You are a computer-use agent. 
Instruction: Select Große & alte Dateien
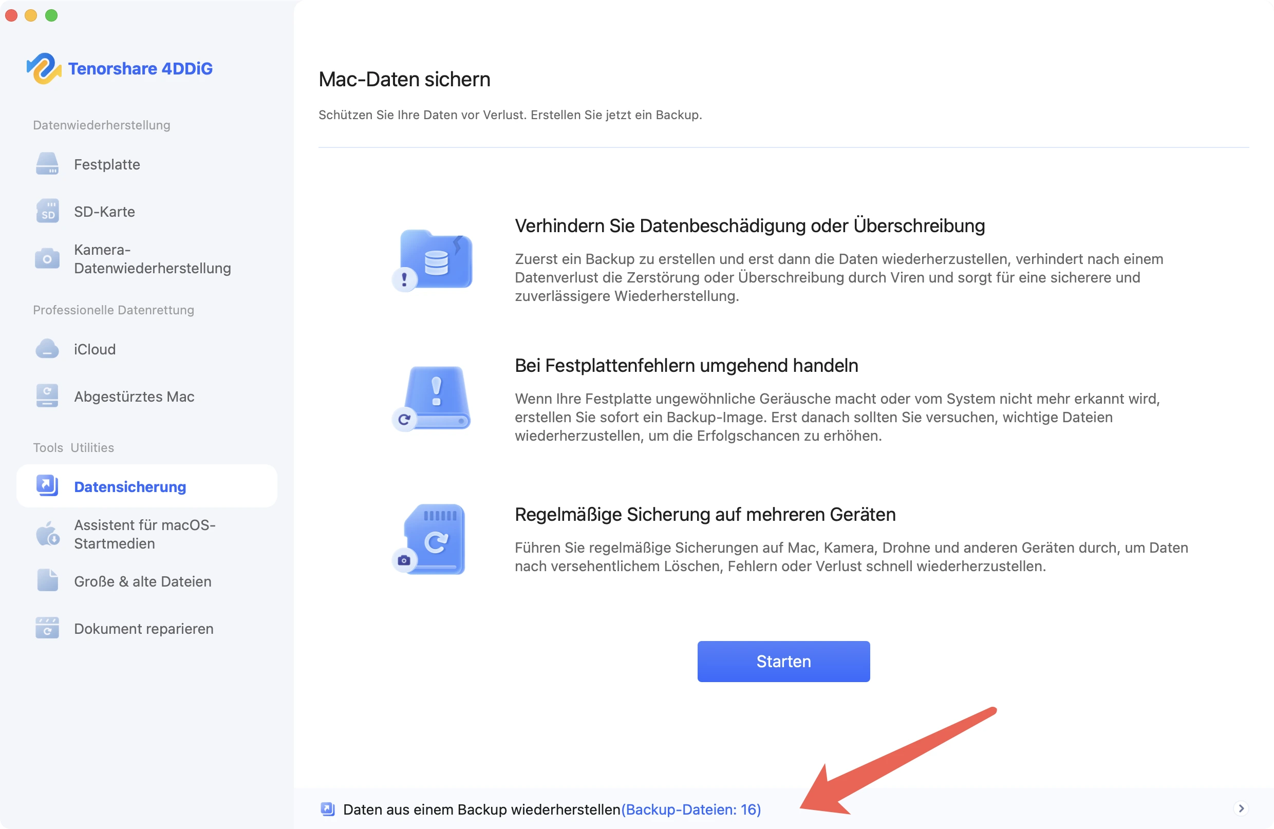click(x=147, y=581)
